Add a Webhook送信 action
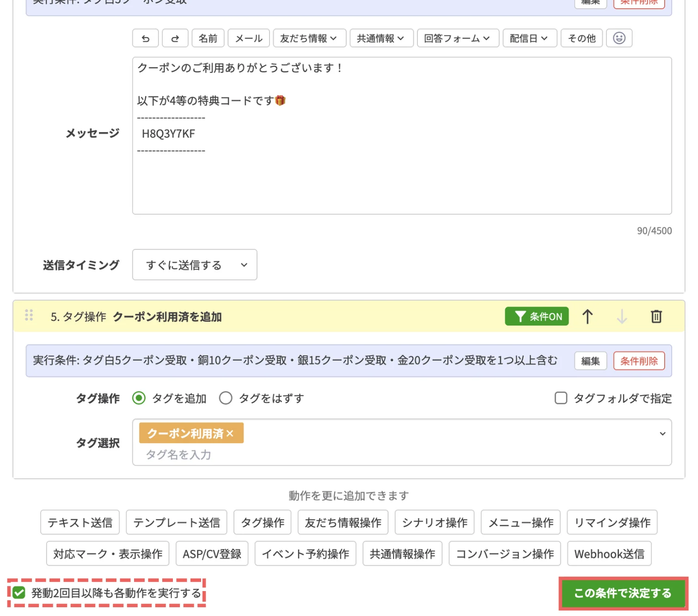Viewport: 698px width, 616px height. (609, 554)
